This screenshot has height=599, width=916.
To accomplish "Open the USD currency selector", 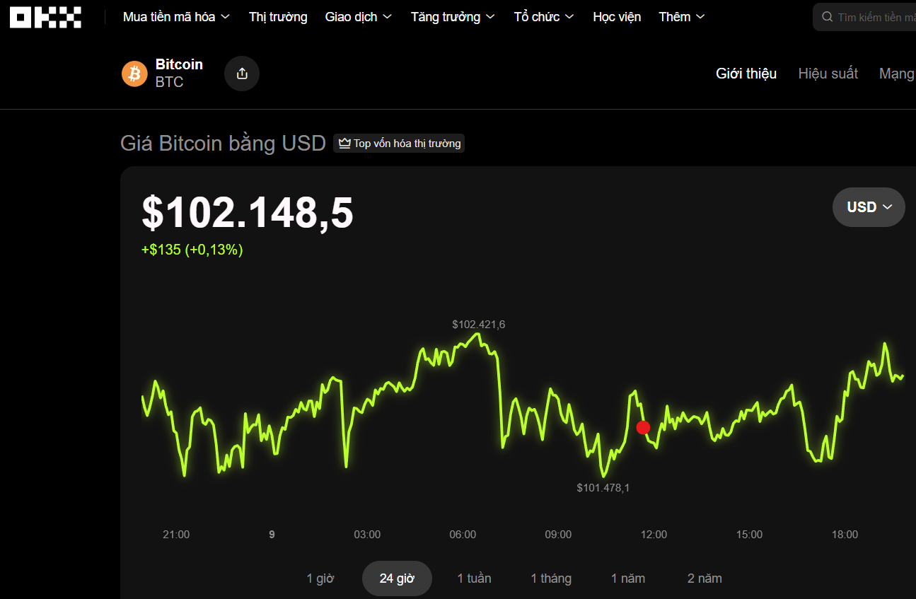I will tap(869, 207).
